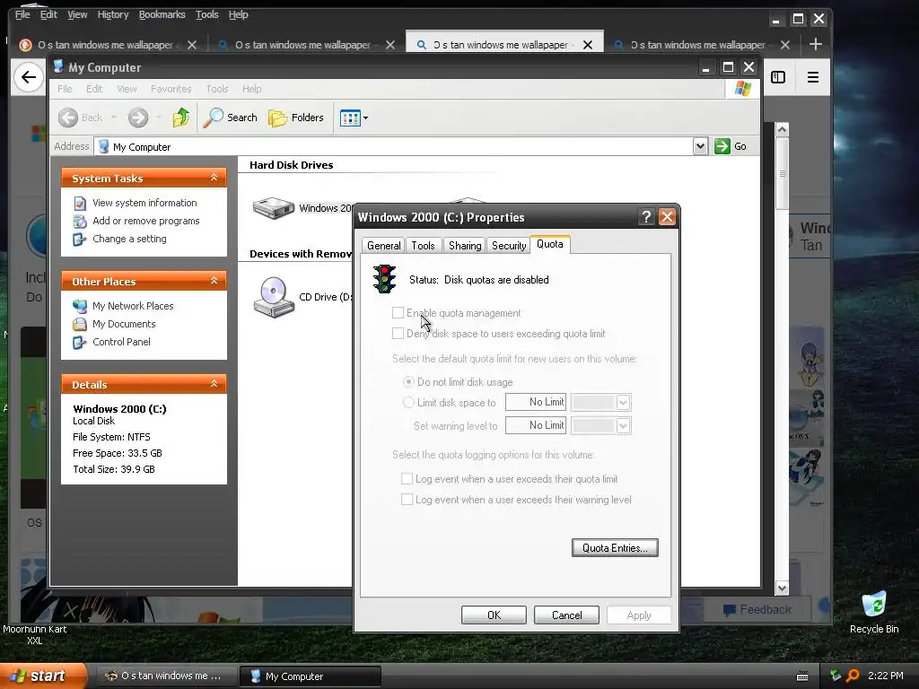Switch to My Computer taskbar button
Image resolution: width=919 pixels, height=689 pixels.
point(311,676)
